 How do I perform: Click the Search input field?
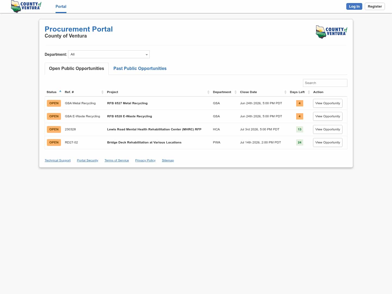325,83
